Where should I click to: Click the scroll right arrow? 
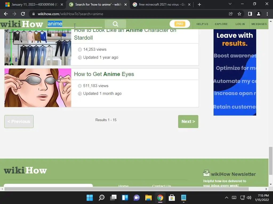266,189
